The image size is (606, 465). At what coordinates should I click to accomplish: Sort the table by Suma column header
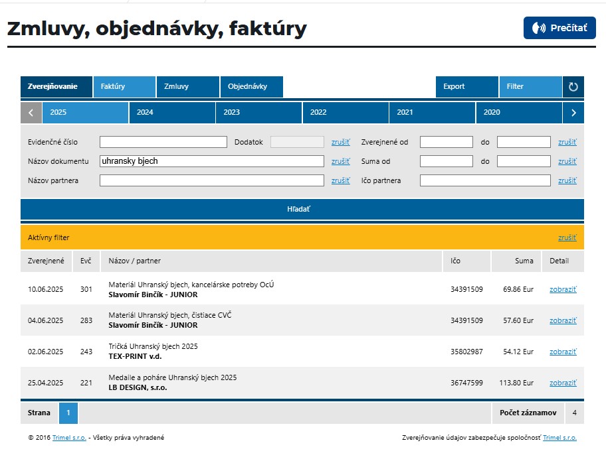pyautogui.click(x=524, y=261)
